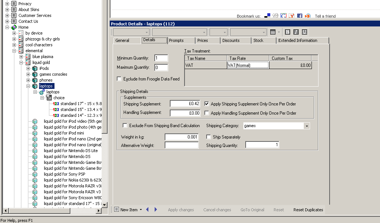
Task: Open the table color picker toolbar button
Action: [273, 32]
